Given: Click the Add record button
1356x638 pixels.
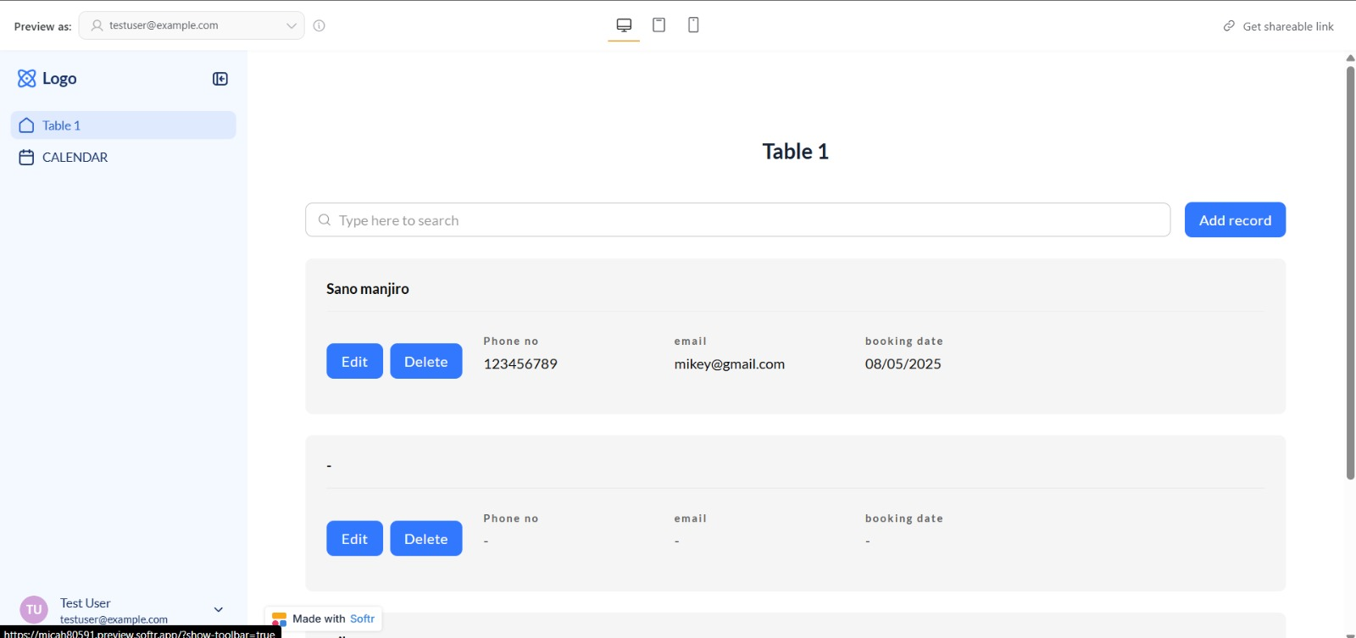Looking at the screenshot, I should pos(1235,219).
